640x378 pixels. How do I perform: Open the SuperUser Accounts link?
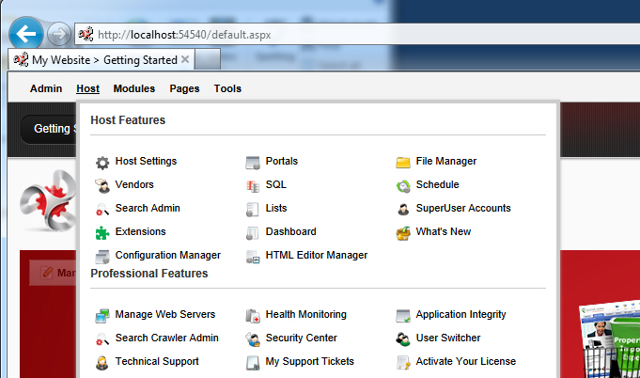(463, 208)
